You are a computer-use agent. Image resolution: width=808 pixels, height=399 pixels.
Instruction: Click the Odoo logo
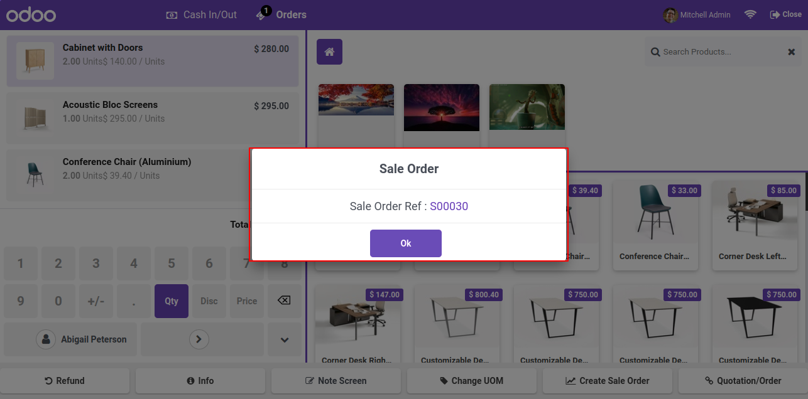31,15
